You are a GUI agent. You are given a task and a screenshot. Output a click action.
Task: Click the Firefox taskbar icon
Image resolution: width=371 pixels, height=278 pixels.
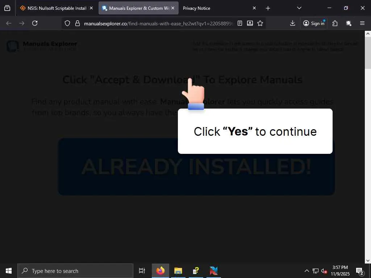[161, 271]
